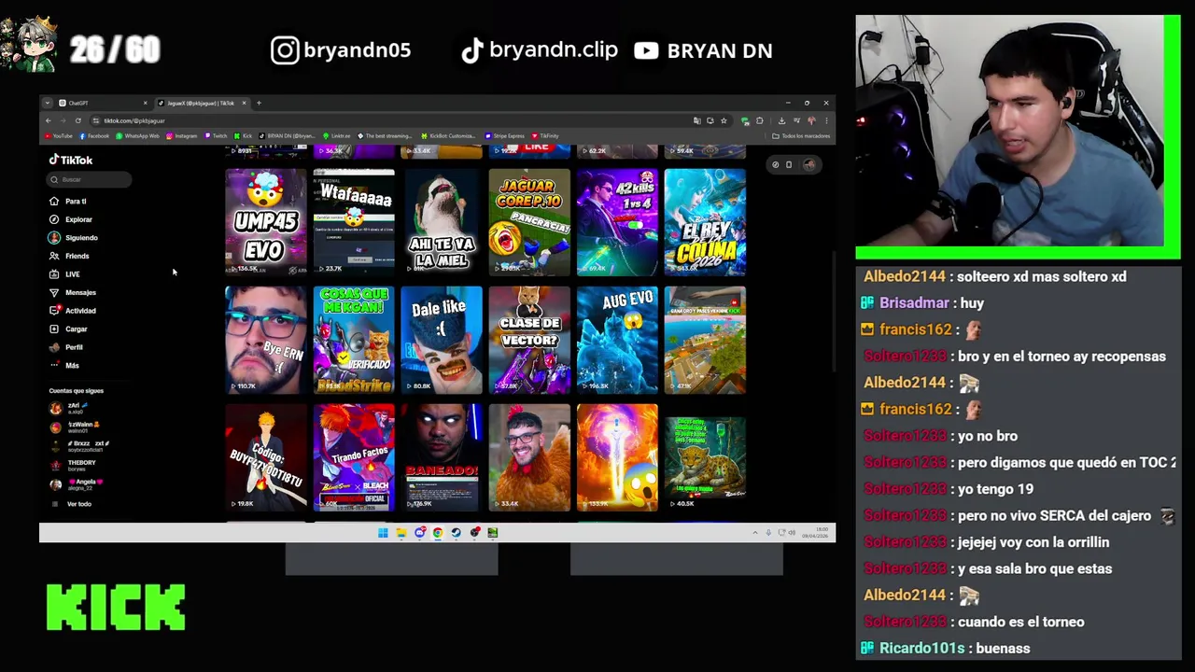Viewport: 1195px width, 672px height.
Task: Open the WhatsApp Web bookmark
Action: tap(137, 136)
